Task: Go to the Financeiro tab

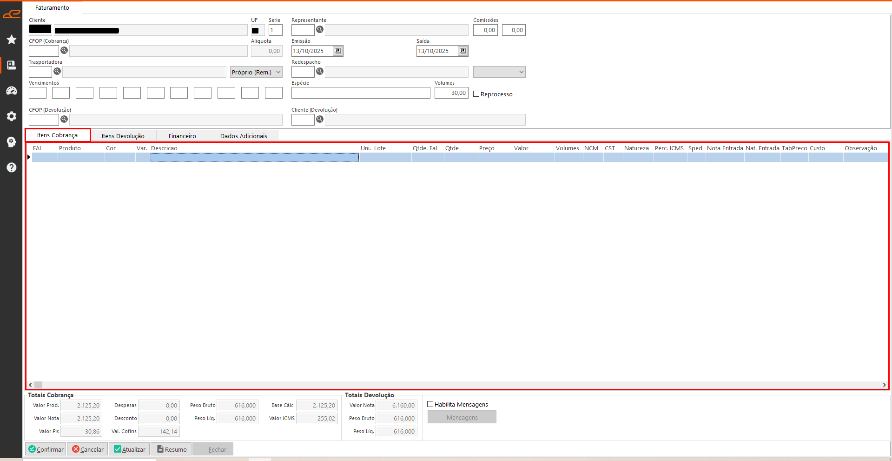Action: tap(182, 136)
